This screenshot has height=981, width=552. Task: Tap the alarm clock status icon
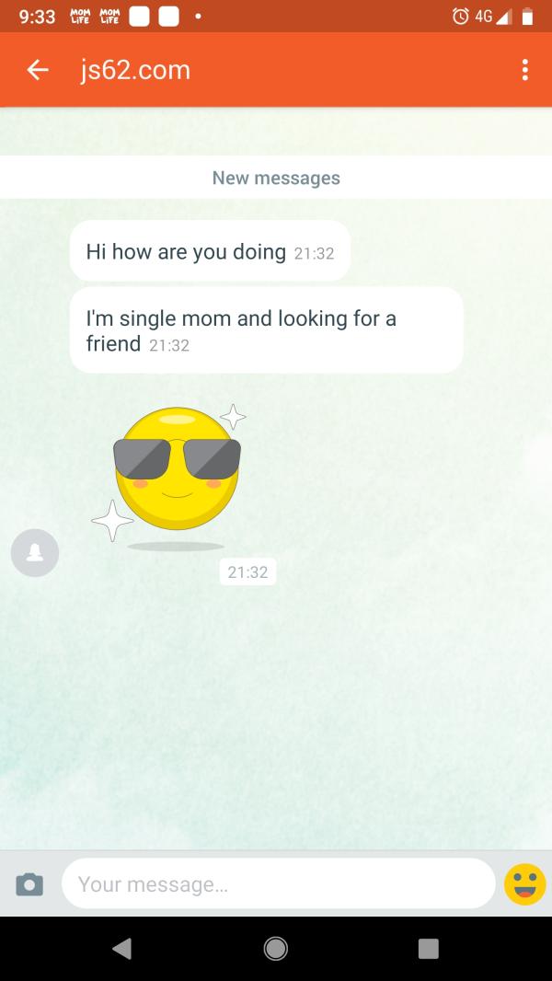pos(461,17)
